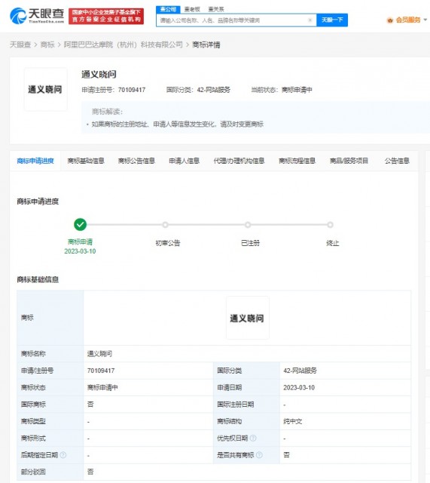The height and width of the screenshot is (483, 430).
Task: Go to 商标 breadcrumb link
Action: (x=47, y=45)
